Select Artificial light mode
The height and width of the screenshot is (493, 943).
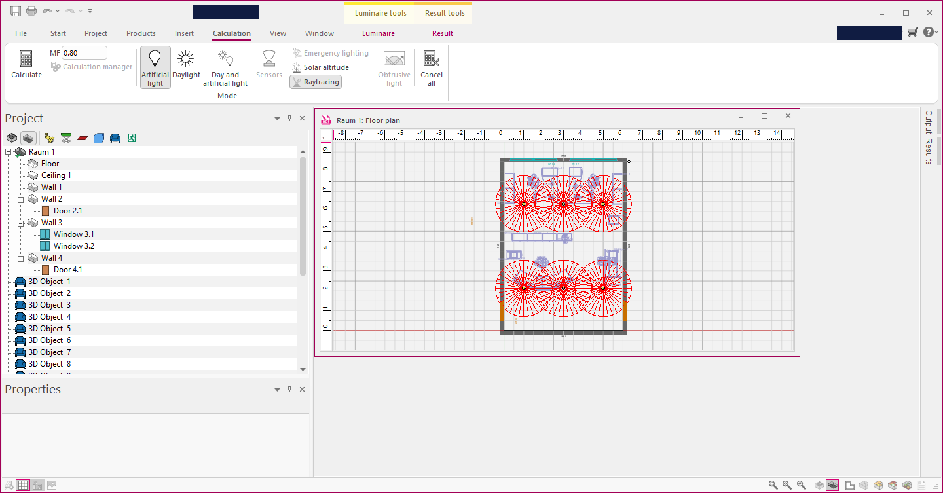155,67
